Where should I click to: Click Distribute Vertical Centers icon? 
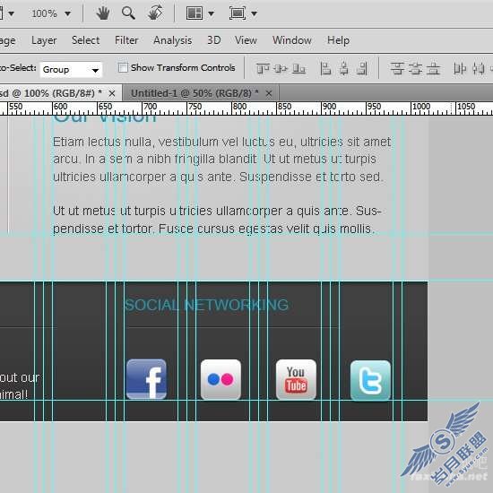point(415,68)
